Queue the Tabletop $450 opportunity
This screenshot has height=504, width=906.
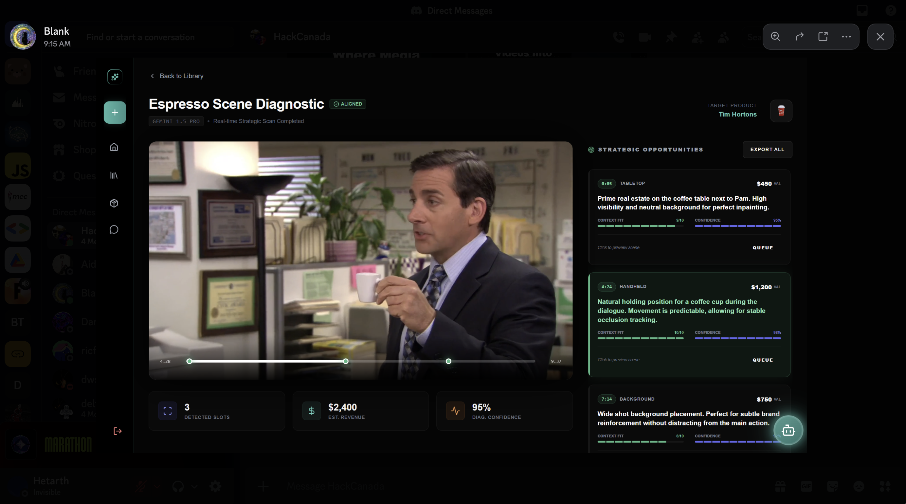[x=763, y=248]
